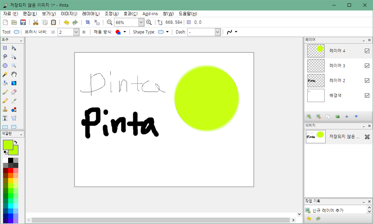Cut the selection with the scissors icon
The height and width of the screenshot is (224, 373).
tap(36, 22)
